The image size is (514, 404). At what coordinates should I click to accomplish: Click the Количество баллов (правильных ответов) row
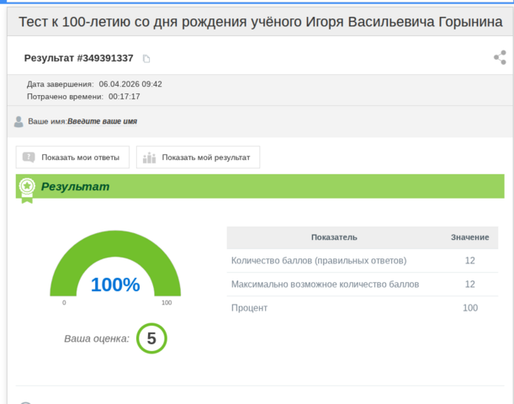pyautogui.click(x=319, y=261)
